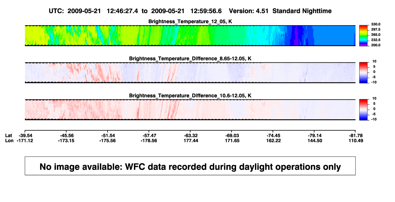Viewport: 395px width, 202px height.
Task: Click the UTC time range header text
Action: click(x=135, y=11)
